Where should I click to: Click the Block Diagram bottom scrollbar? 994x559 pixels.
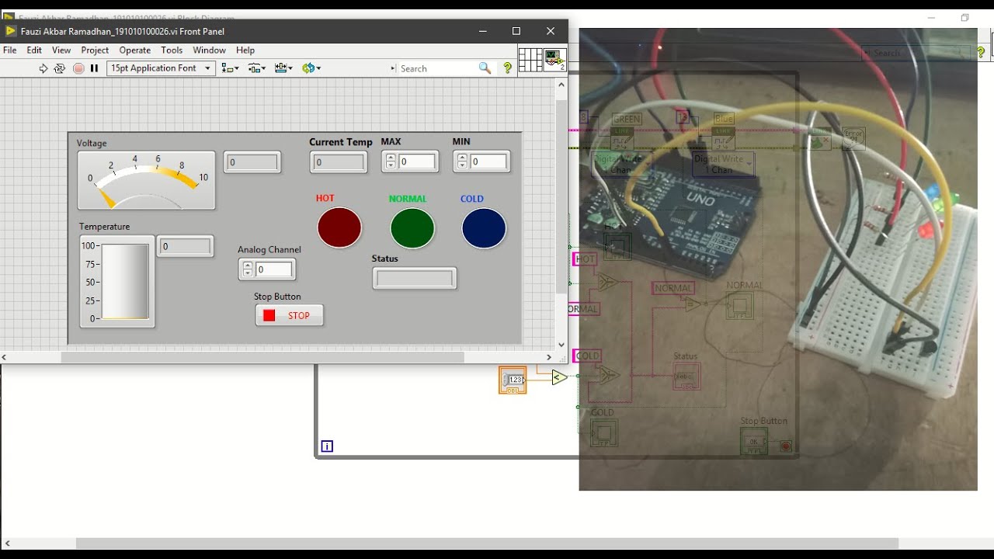487,543
